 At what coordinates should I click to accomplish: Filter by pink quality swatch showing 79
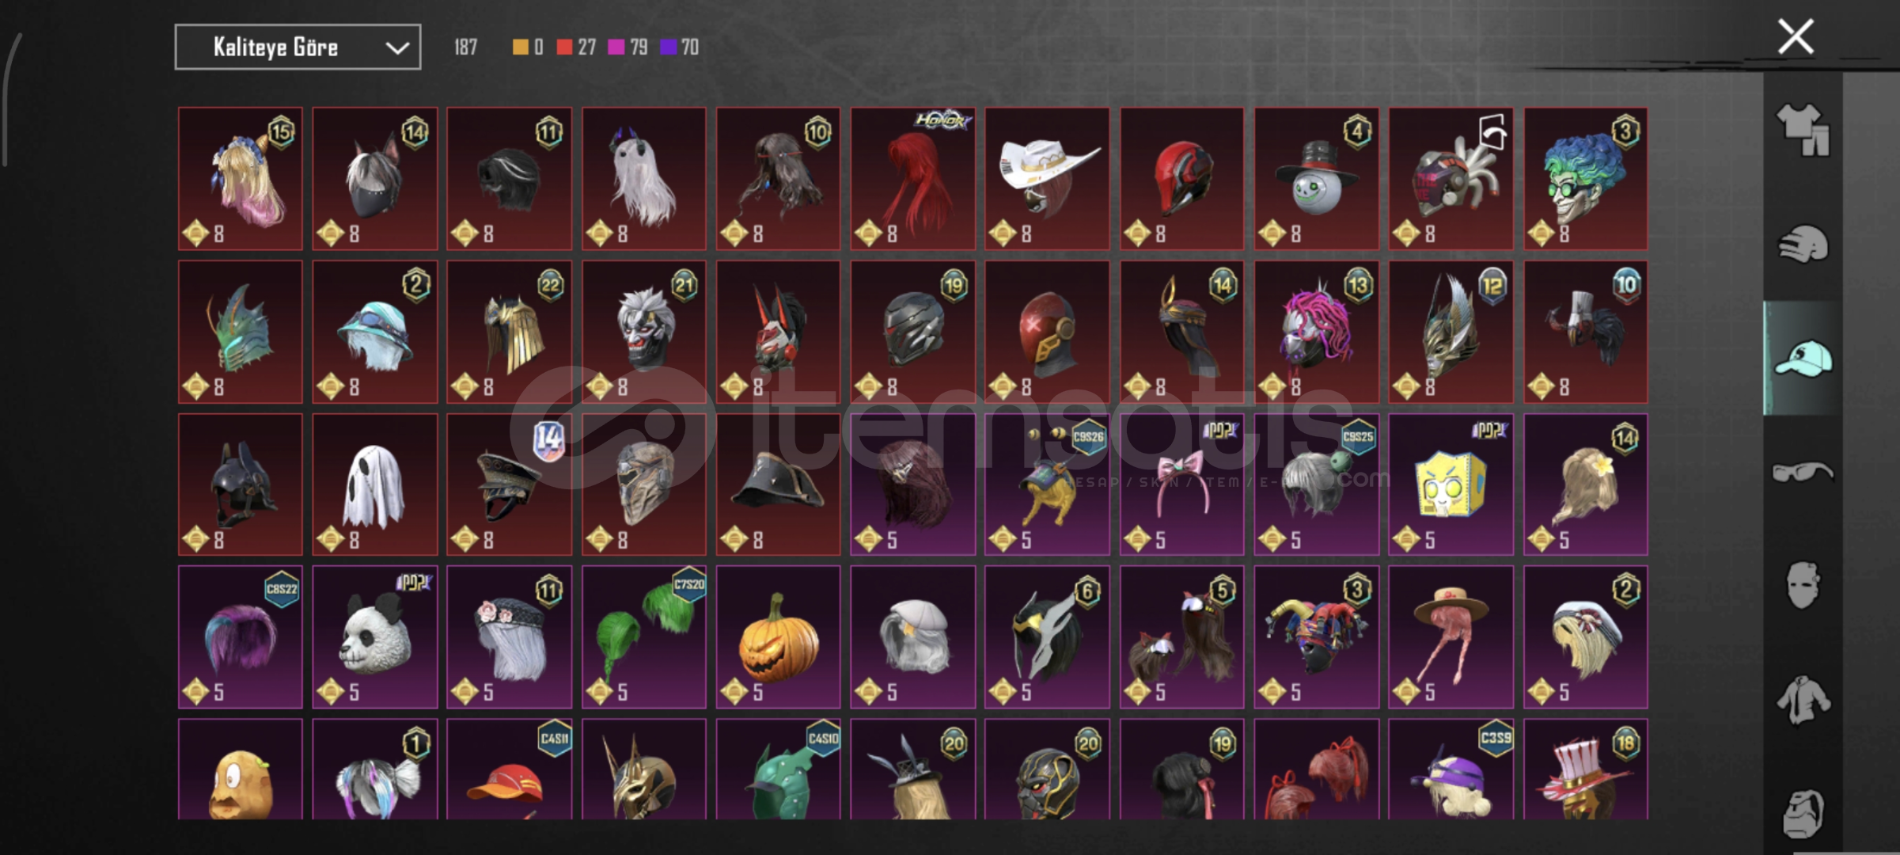point(628,47)
